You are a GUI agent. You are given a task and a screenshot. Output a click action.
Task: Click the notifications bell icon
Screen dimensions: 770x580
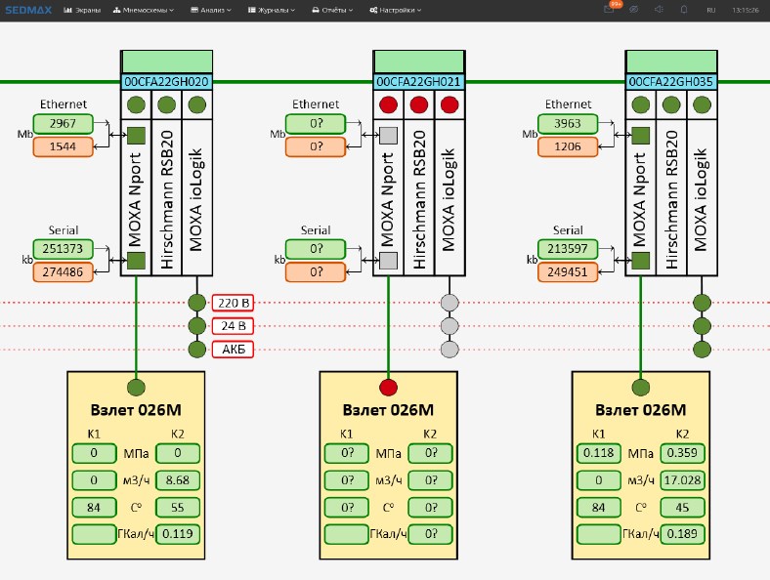[x=682, y=10]
